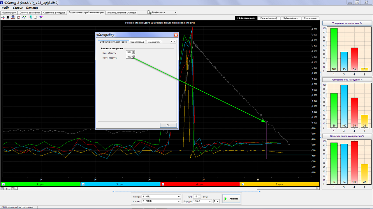Click the Макс. обороты stepper arrows

point(133,57)
